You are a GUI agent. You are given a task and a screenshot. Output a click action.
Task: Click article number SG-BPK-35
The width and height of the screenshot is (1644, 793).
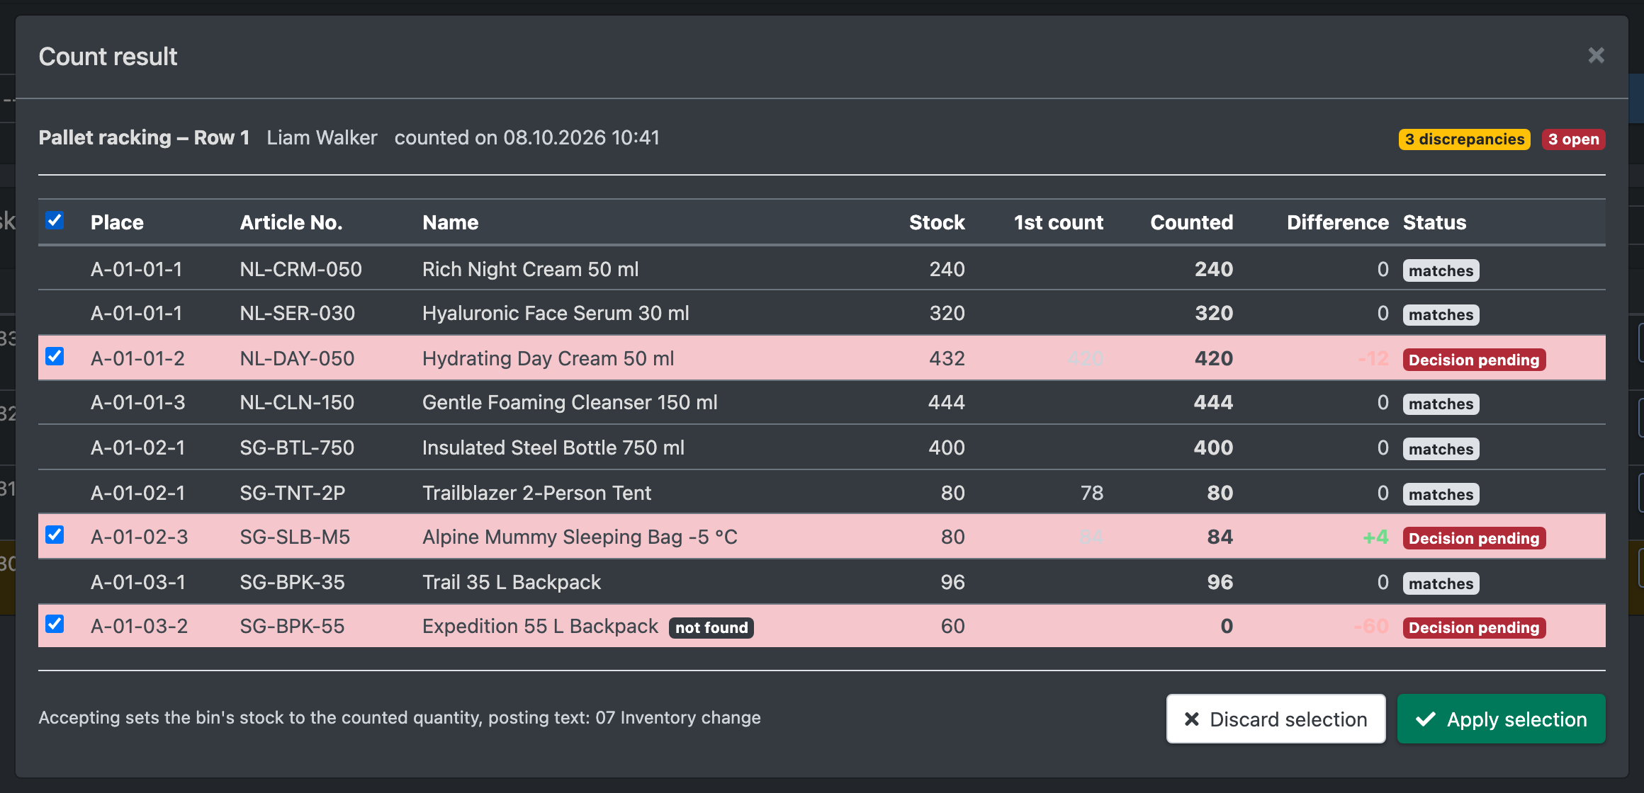pos(292,582)
